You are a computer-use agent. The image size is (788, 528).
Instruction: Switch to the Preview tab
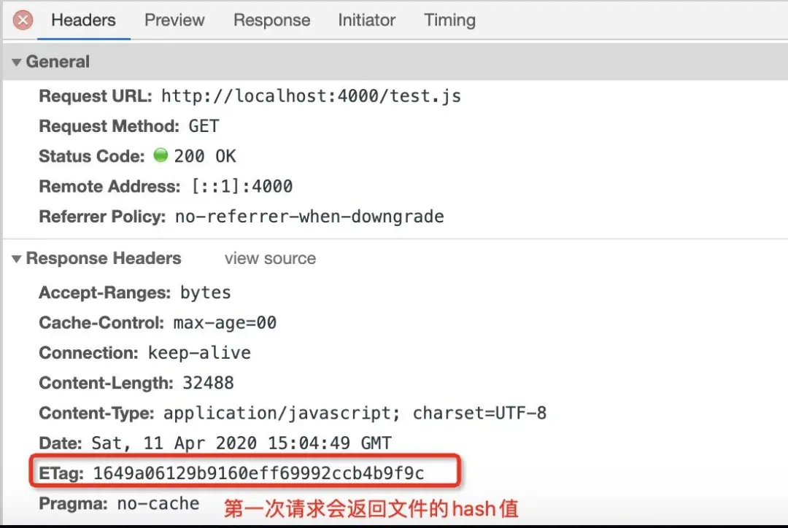[x=174, y=20]
